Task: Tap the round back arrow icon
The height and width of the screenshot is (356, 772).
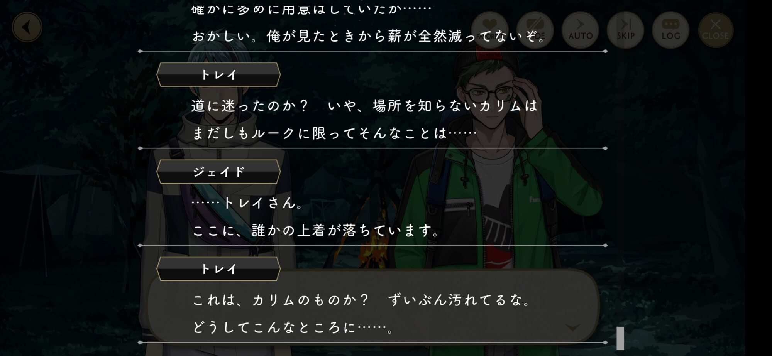Action: pos(27,27)
